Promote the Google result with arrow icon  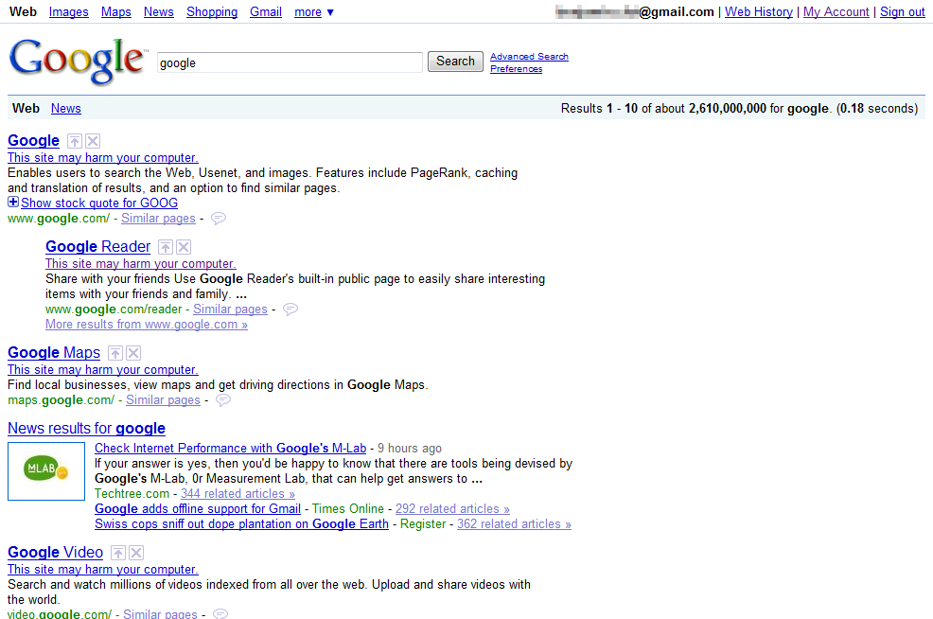75,141
